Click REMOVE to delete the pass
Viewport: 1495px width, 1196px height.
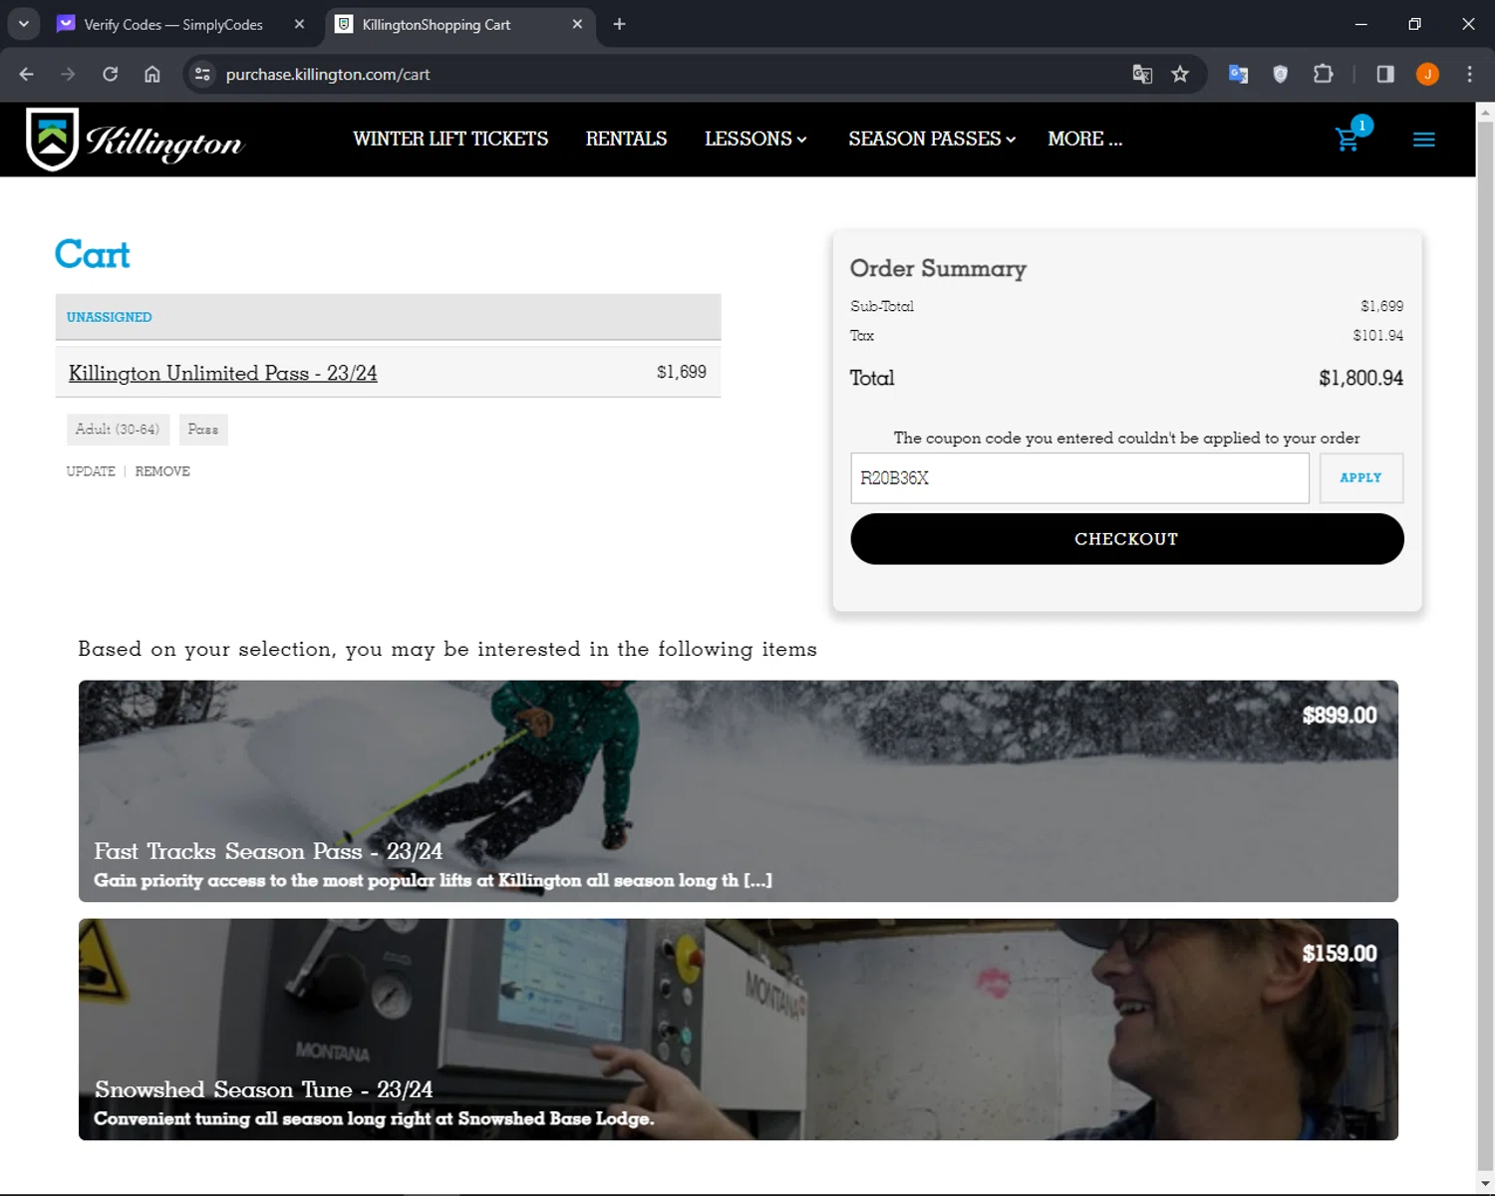click(x=162, y=471)
